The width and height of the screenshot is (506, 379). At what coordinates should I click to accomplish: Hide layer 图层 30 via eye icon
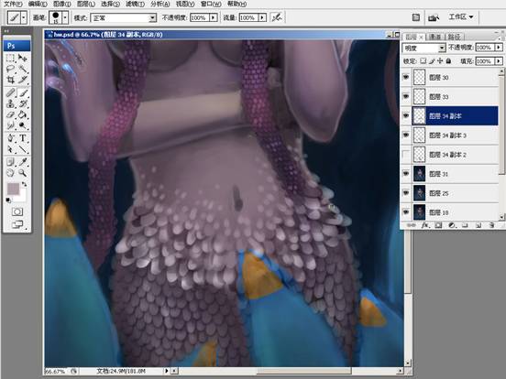pyautogui.click(x=406, y=77)
